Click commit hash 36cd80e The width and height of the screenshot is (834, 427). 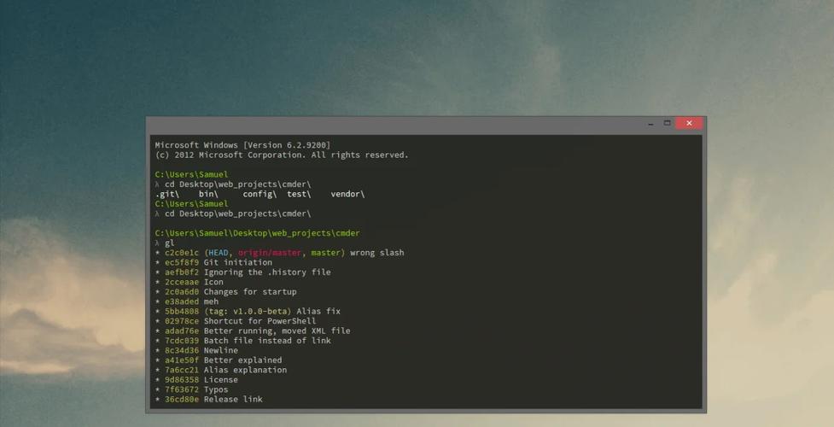[181, 400]
